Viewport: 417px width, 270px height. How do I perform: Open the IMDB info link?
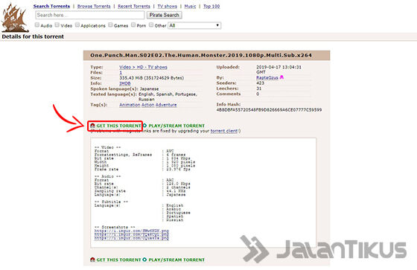tap(125, 83)
